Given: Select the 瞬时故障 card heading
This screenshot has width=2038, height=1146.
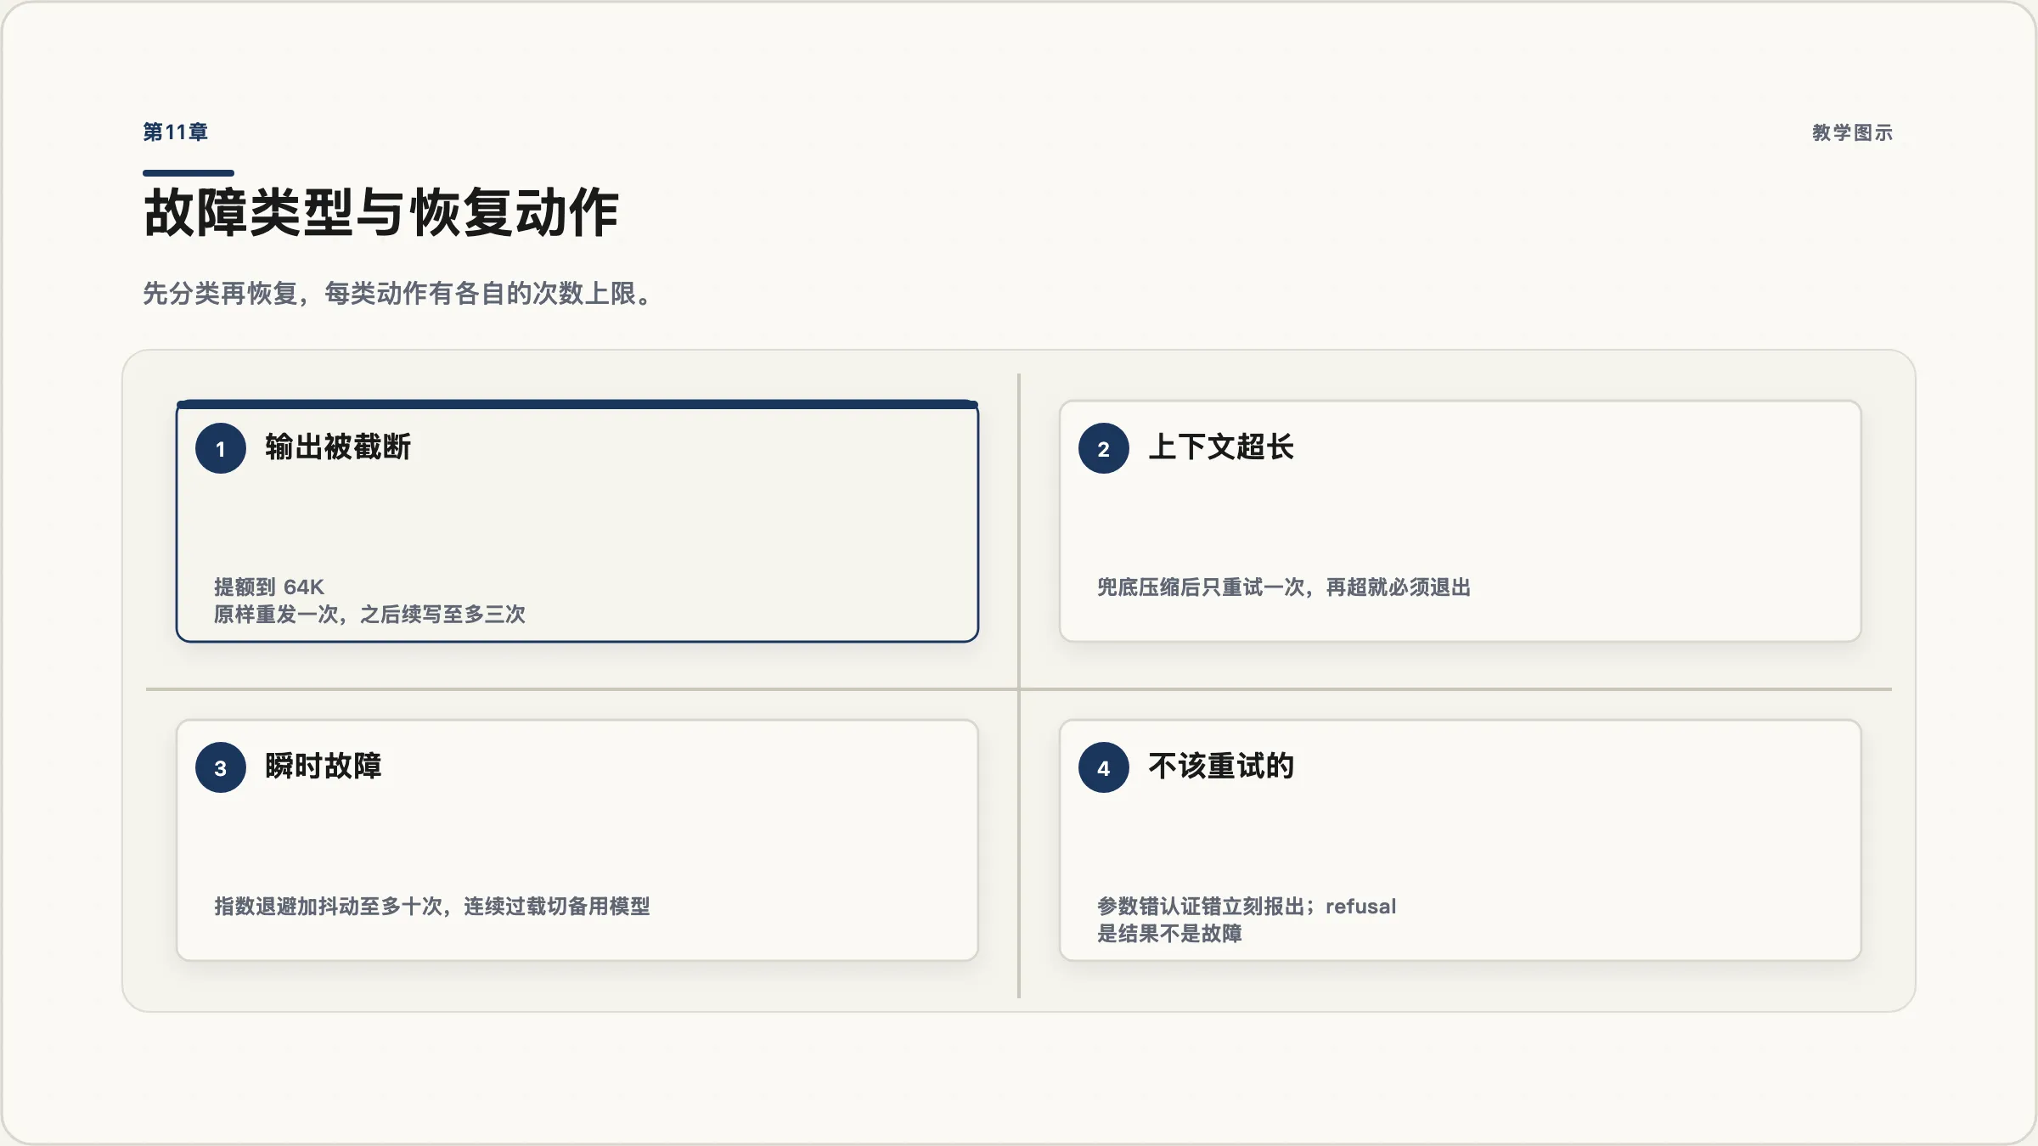Looking at the screenshot, I should 324,766.
